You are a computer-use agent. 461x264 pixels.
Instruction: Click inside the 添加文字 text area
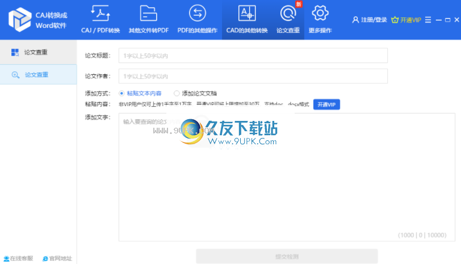pos(287,177)
